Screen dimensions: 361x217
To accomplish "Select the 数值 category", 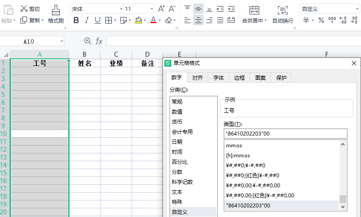I will tap(193, 112).
